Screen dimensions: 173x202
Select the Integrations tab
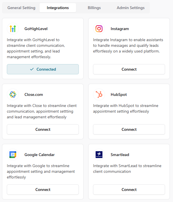(58, 8)
